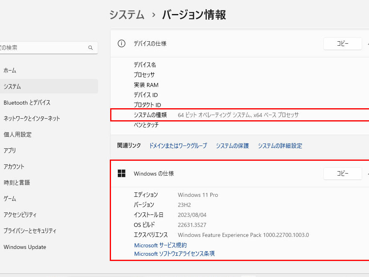Select ホーム in the sidebar

(x=10, y=71)
